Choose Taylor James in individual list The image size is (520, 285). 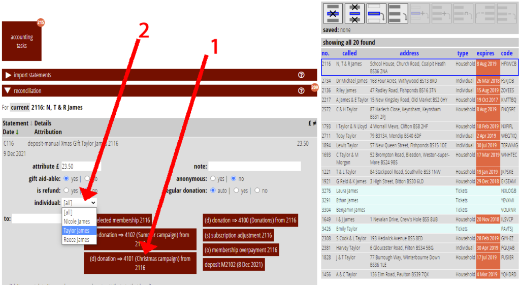[x=79, y=230]
